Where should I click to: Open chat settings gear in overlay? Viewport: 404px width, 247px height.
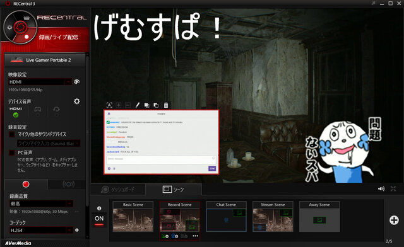109,168
